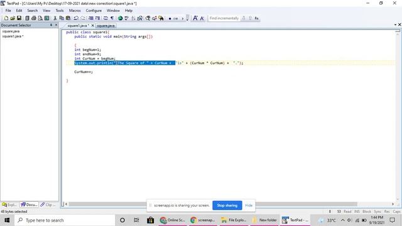
Task: Click the Find in Files icon
Action: pyautogui.click(x=161, y=18)
